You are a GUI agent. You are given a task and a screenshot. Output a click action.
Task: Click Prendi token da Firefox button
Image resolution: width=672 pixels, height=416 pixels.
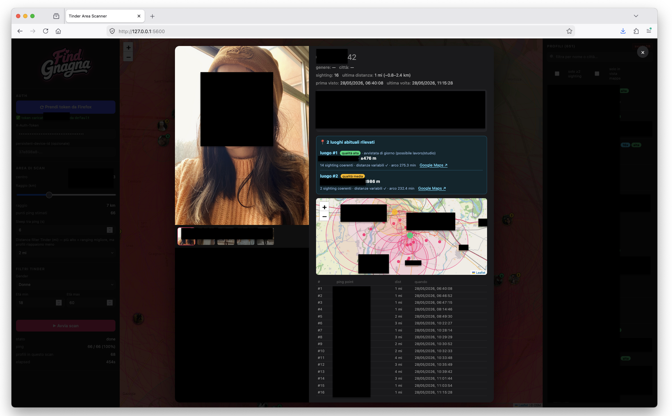[66, 107]
